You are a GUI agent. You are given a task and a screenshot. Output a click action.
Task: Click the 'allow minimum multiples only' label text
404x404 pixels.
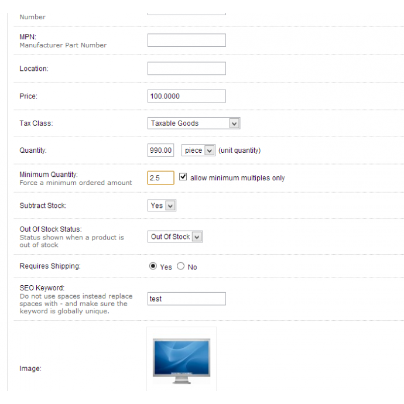click(238, 178)
